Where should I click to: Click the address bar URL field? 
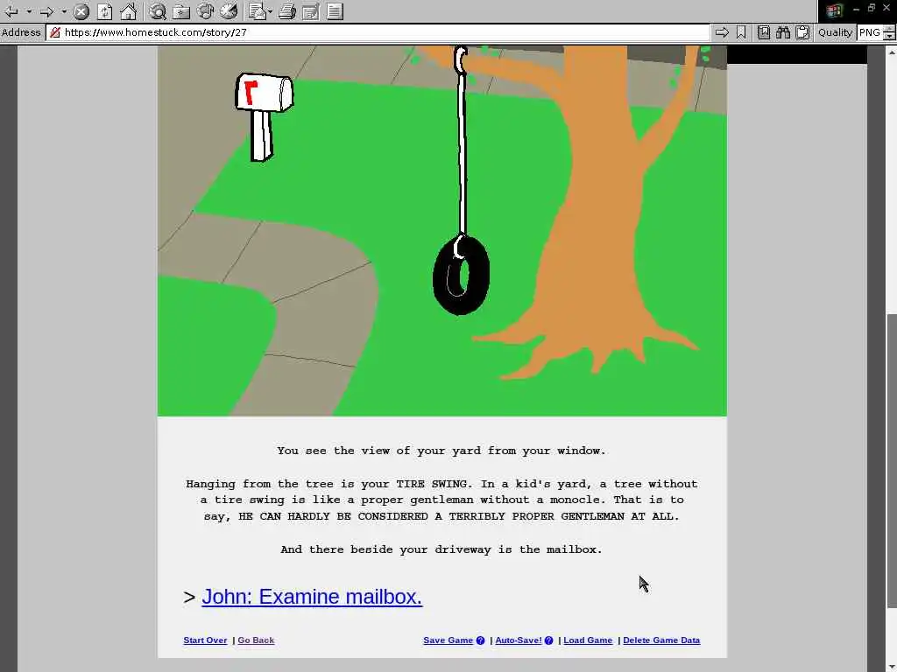coord(378,32)
